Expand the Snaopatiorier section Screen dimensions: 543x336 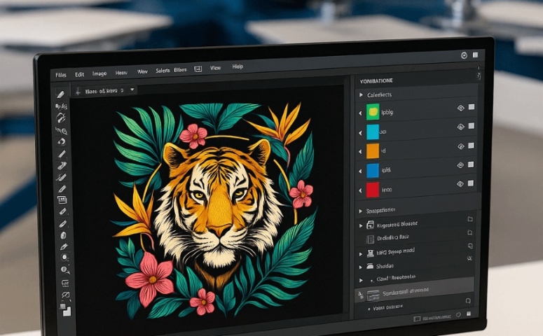click(361, 210)
